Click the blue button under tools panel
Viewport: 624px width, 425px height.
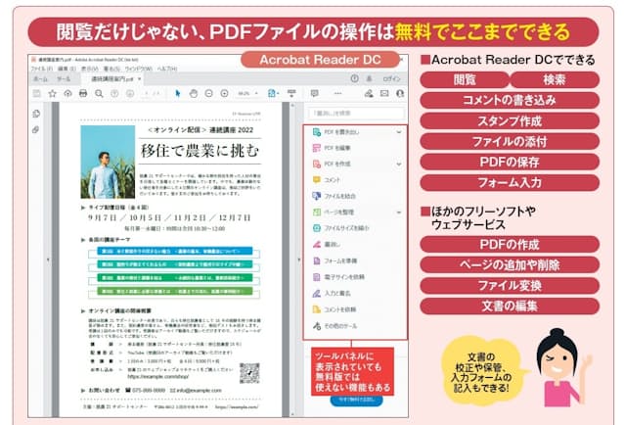[357, 400]
